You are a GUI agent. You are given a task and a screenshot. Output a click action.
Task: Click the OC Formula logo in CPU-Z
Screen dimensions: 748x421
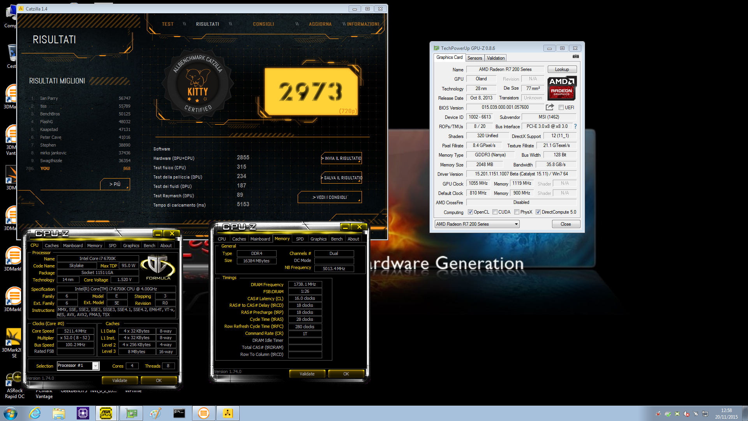(x=158, y=267)
